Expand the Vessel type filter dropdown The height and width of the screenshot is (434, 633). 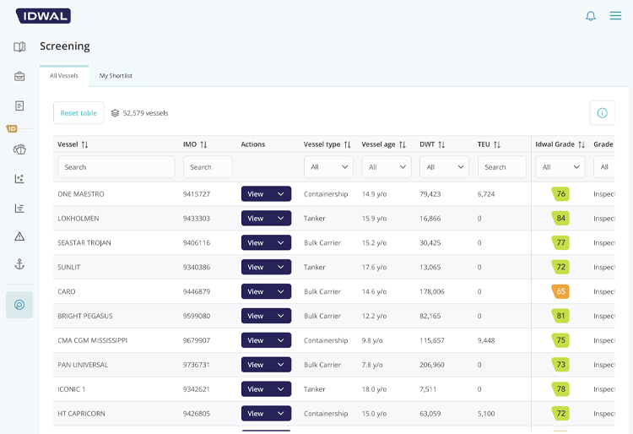pos(328,167)
